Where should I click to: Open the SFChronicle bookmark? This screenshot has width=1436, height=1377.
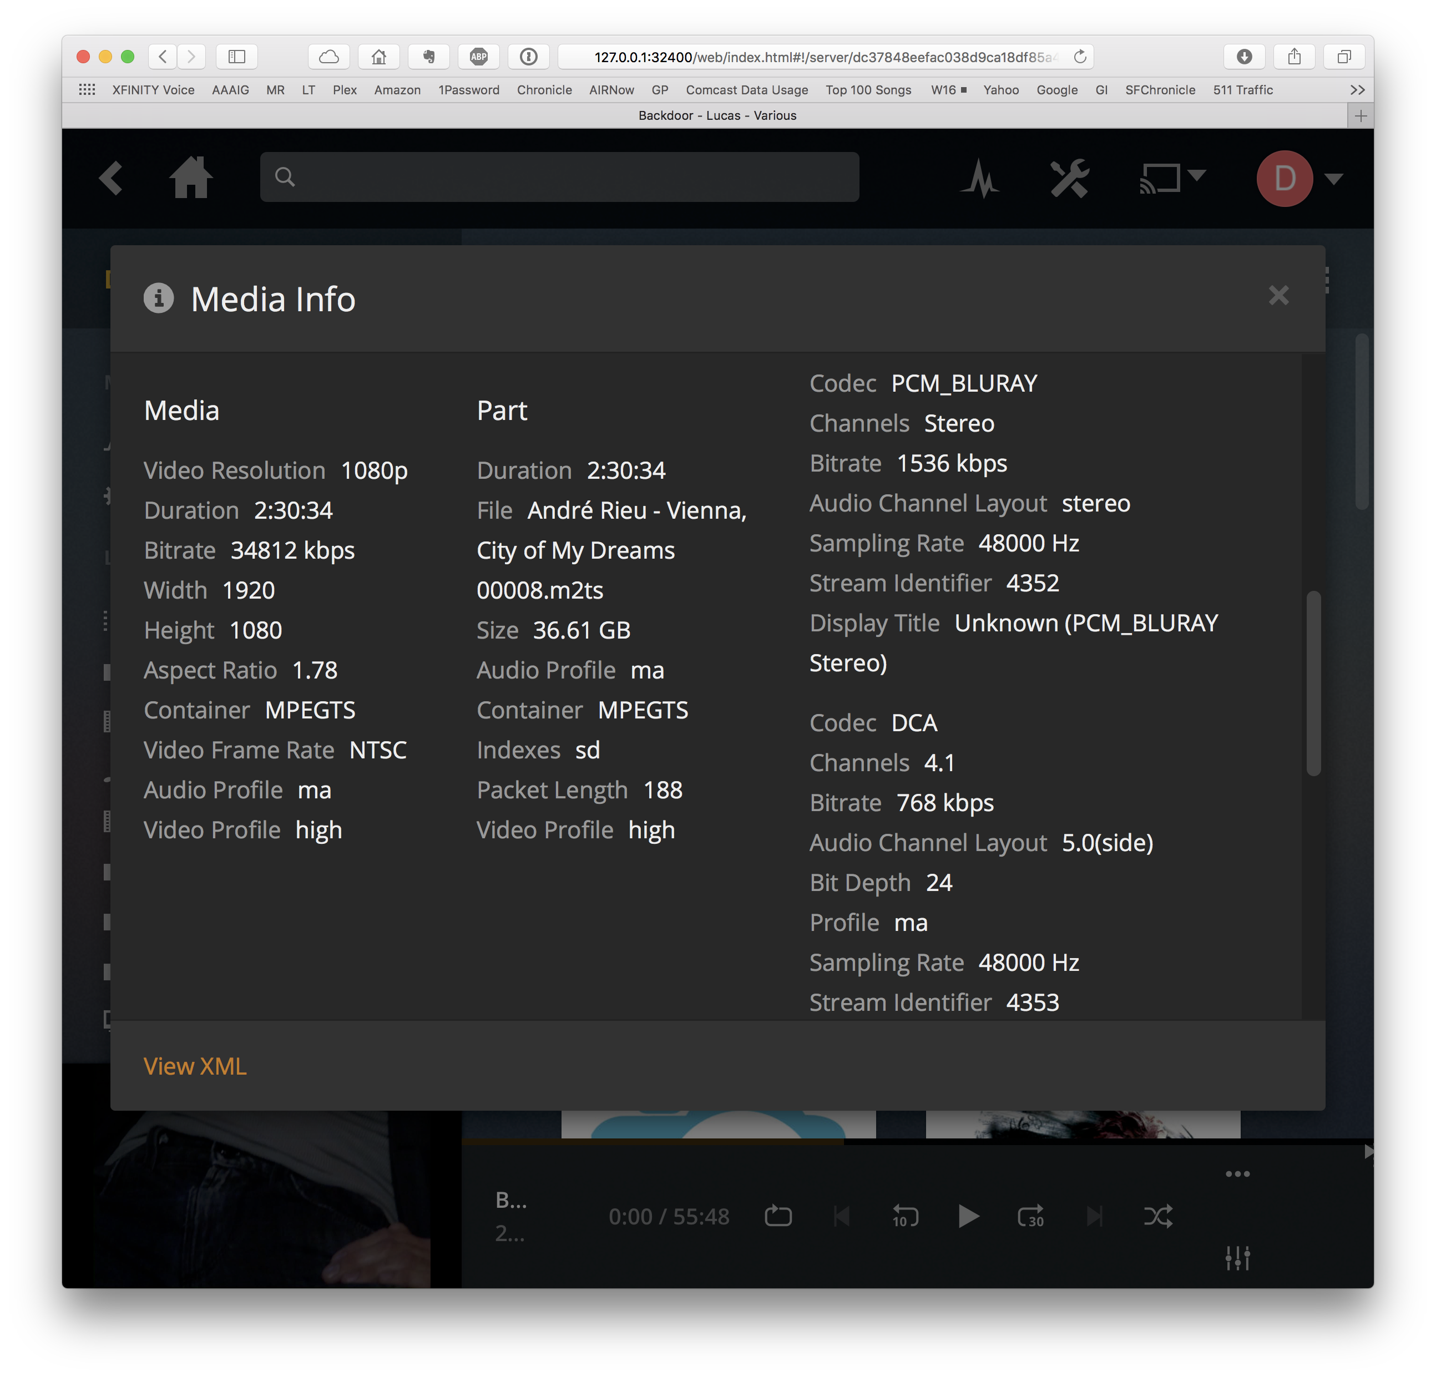[1160, 89]
